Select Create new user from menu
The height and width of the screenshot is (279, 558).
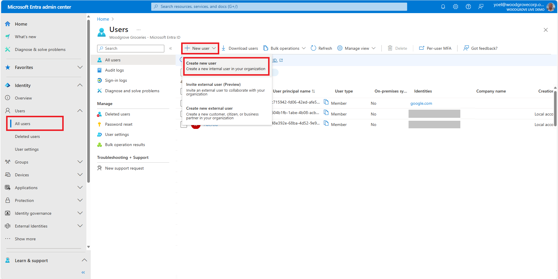click(226, 66)
